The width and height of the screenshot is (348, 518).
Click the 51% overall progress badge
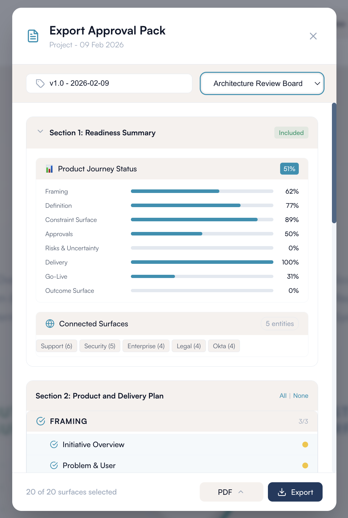[289, 169]
